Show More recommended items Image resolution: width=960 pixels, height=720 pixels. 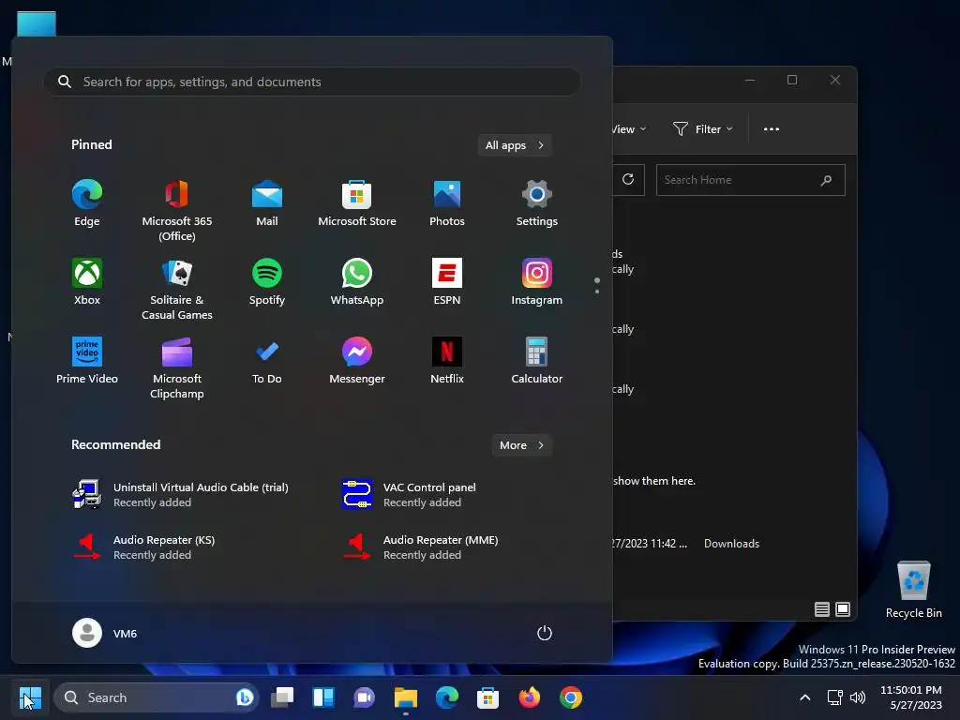coord(521,445)
